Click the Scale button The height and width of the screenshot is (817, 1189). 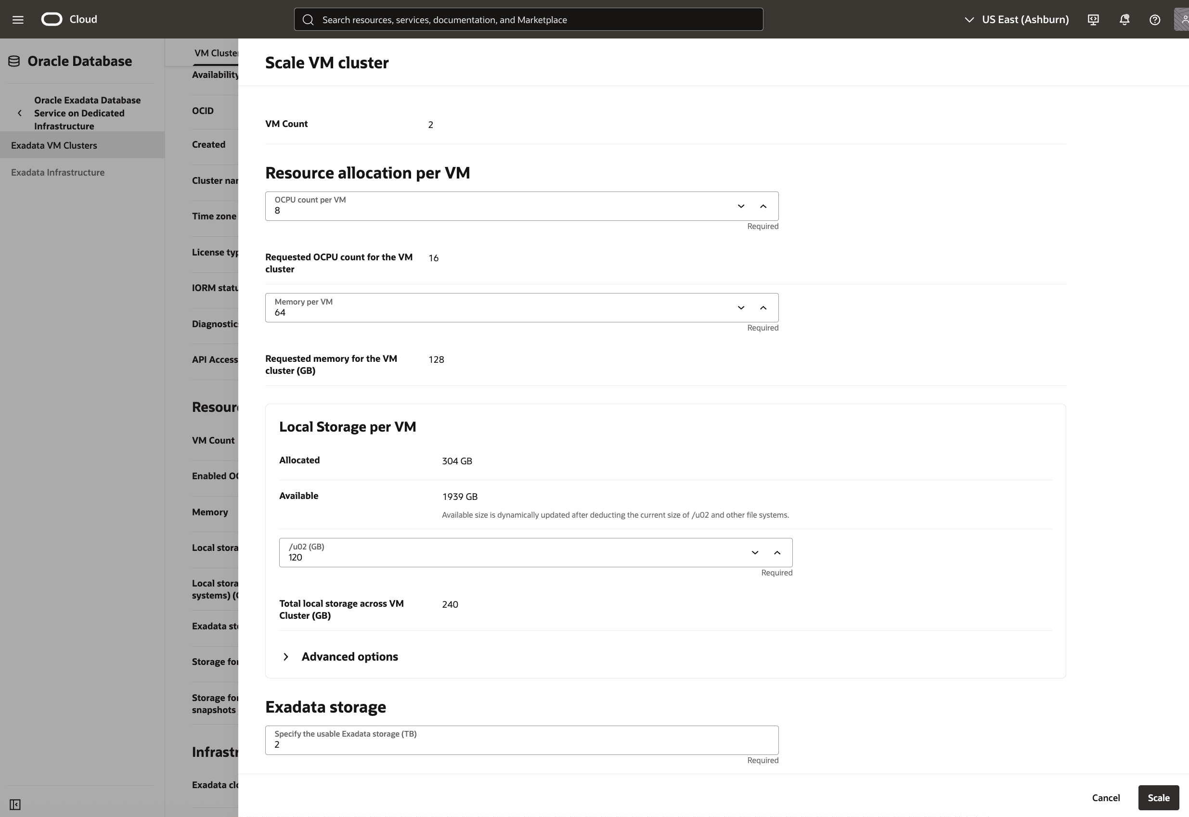(x=1158, y=798)
